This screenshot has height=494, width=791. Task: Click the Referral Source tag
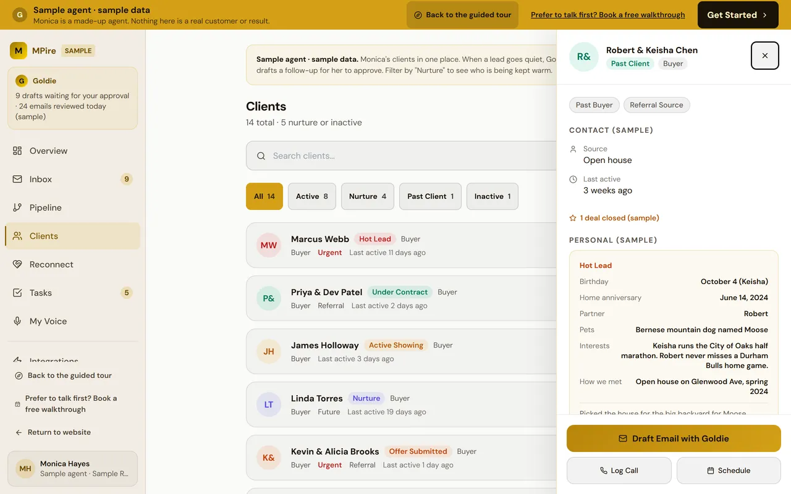click(x=656, y=105)
